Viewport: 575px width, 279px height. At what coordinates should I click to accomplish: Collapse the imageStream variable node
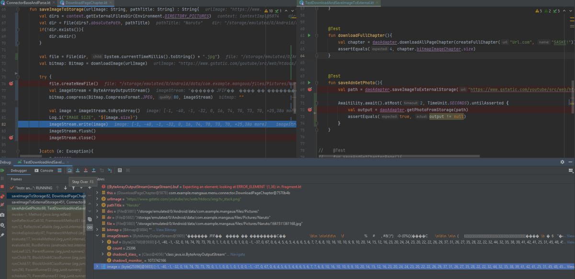[x=97, y=236]
